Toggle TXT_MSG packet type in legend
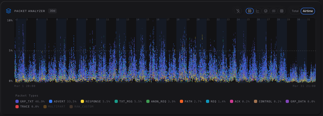The width and height of the screenshot is (323, 116). click(x=129, y=101)
